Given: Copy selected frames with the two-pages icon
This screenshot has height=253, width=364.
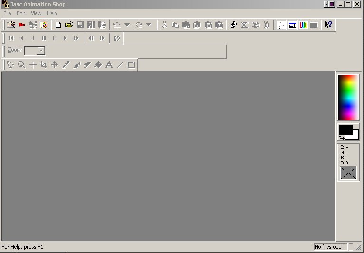Looking at the screenshot, I should click(x=175, y=25).
